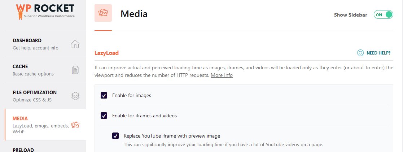Uncheck Enable for iframes and videos checkbox
The height and width of the screenshot is (152, 403).
(104, 116)
